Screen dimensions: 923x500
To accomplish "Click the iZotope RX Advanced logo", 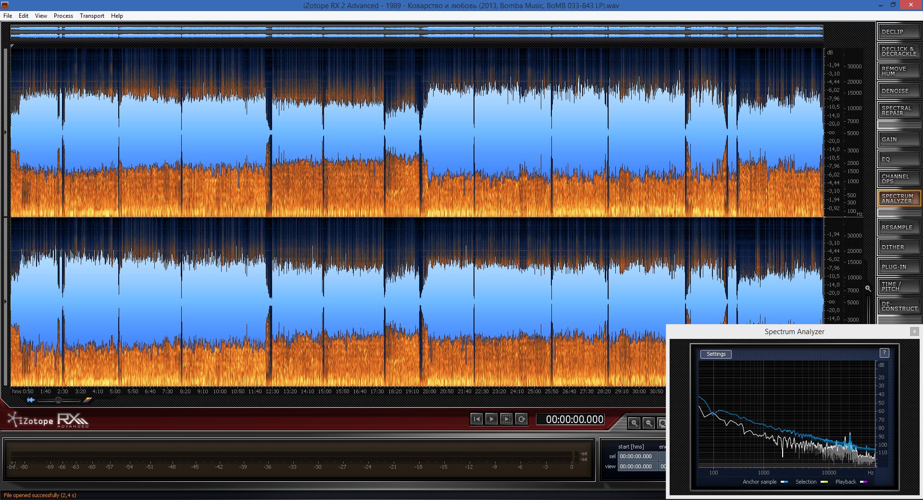I will (x=48, y=420).
